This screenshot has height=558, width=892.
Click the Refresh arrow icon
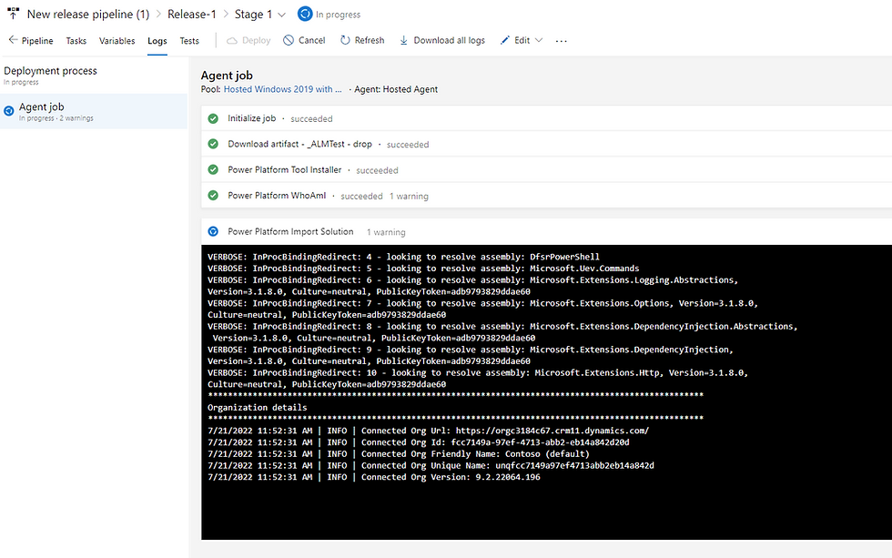tap(345, 40)
